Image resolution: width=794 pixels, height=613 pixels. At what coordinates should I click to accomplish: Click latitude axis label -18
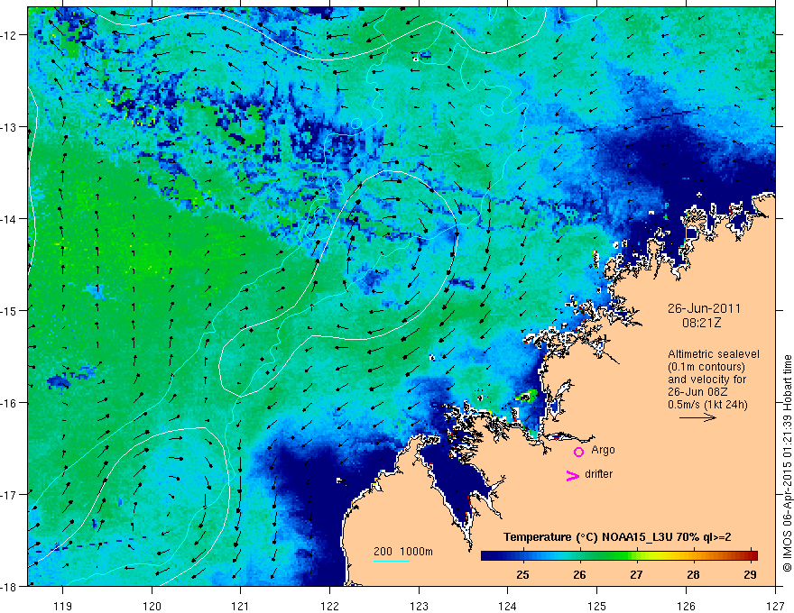coord(11,586)
